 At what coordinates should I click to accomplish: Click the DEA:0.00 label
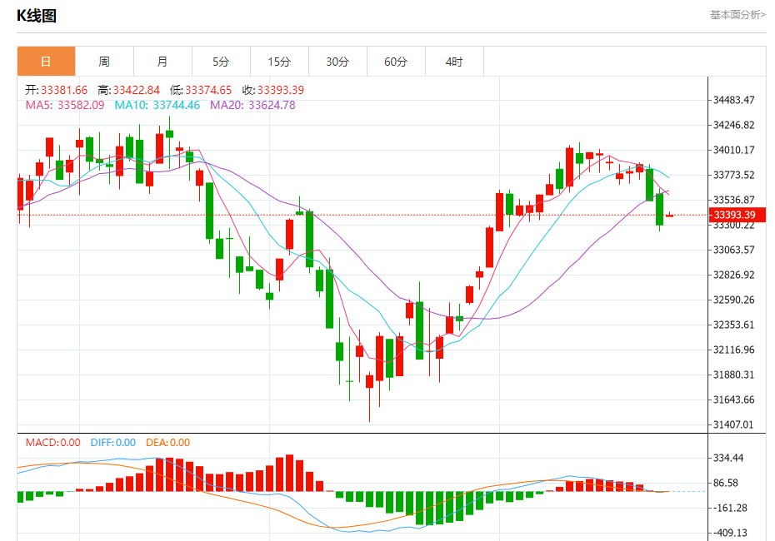point(167,442)
